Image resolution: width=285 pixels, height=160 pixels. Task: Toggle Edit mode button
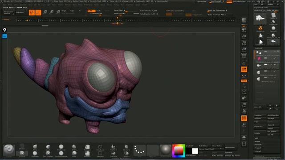[32, 12]
